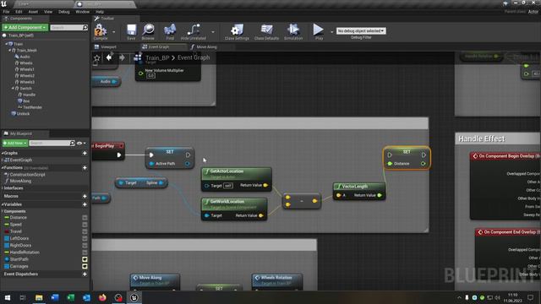Toggle the Carriages variable eye visibility

click(85, 266)
